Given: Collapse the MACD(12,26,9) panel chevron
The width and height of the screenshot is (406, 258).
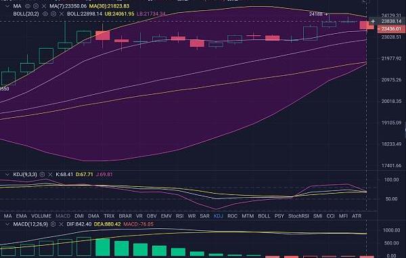Looking at the screenshot, I should pyautogui.click(x=7, y=224).
